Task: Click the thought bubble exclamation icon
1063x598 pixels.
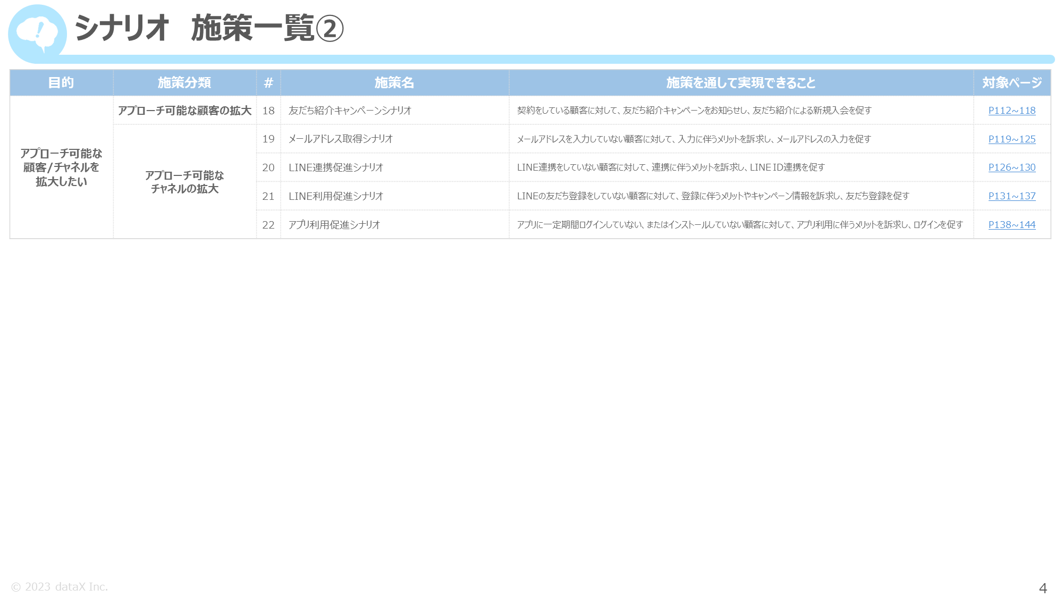Action: (37, 33)
